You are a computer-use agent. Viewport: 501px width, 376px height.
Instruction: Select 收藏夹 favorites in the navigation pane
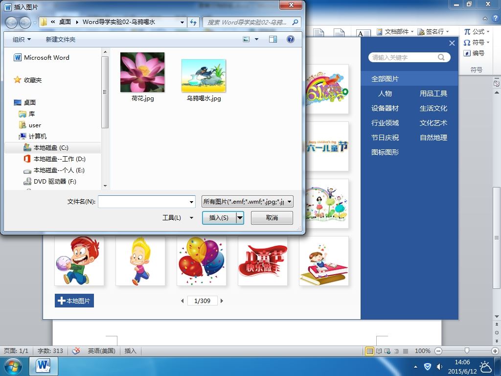[28, 80]
